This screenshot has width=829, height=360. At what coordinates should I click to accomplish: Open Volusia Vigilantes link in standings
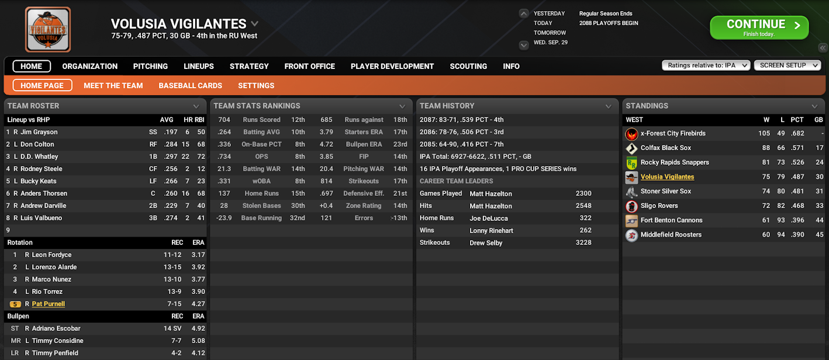(667, 177)
